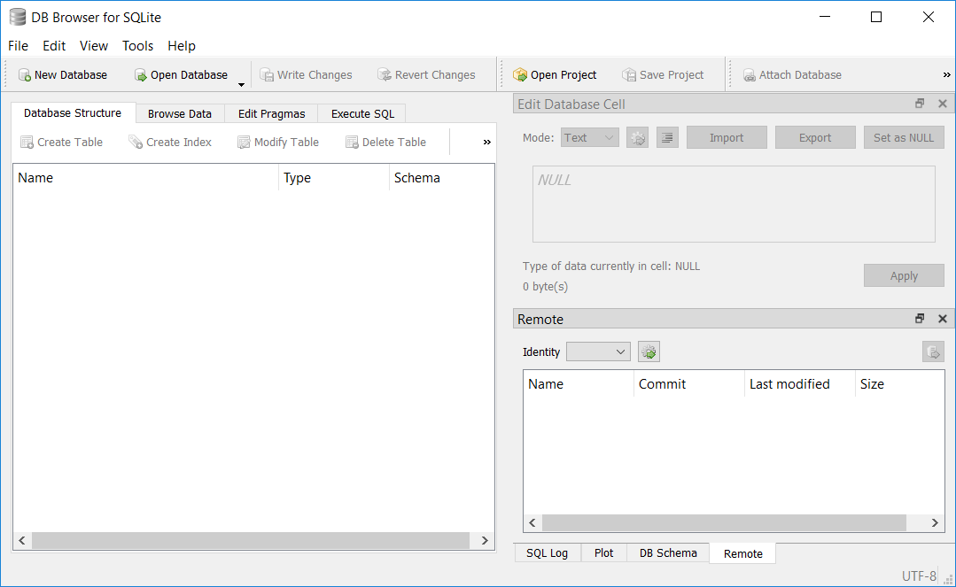This screenshot has width=956, height=587.
Task: Click the New Database toolbar icon
Action: point(25,75)
